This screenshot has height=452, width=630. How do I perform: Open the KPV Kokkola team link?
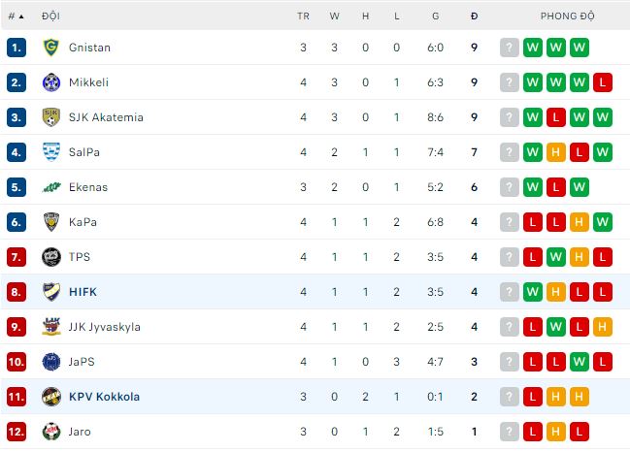104,397
